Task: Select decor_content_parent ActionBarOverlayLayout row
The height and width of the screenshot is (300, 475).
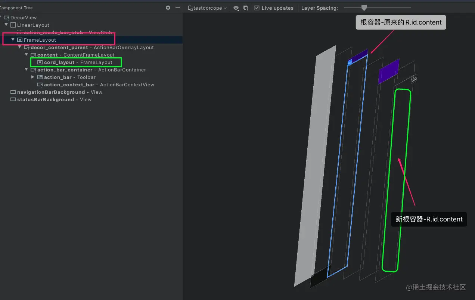Action: [92, 47]
